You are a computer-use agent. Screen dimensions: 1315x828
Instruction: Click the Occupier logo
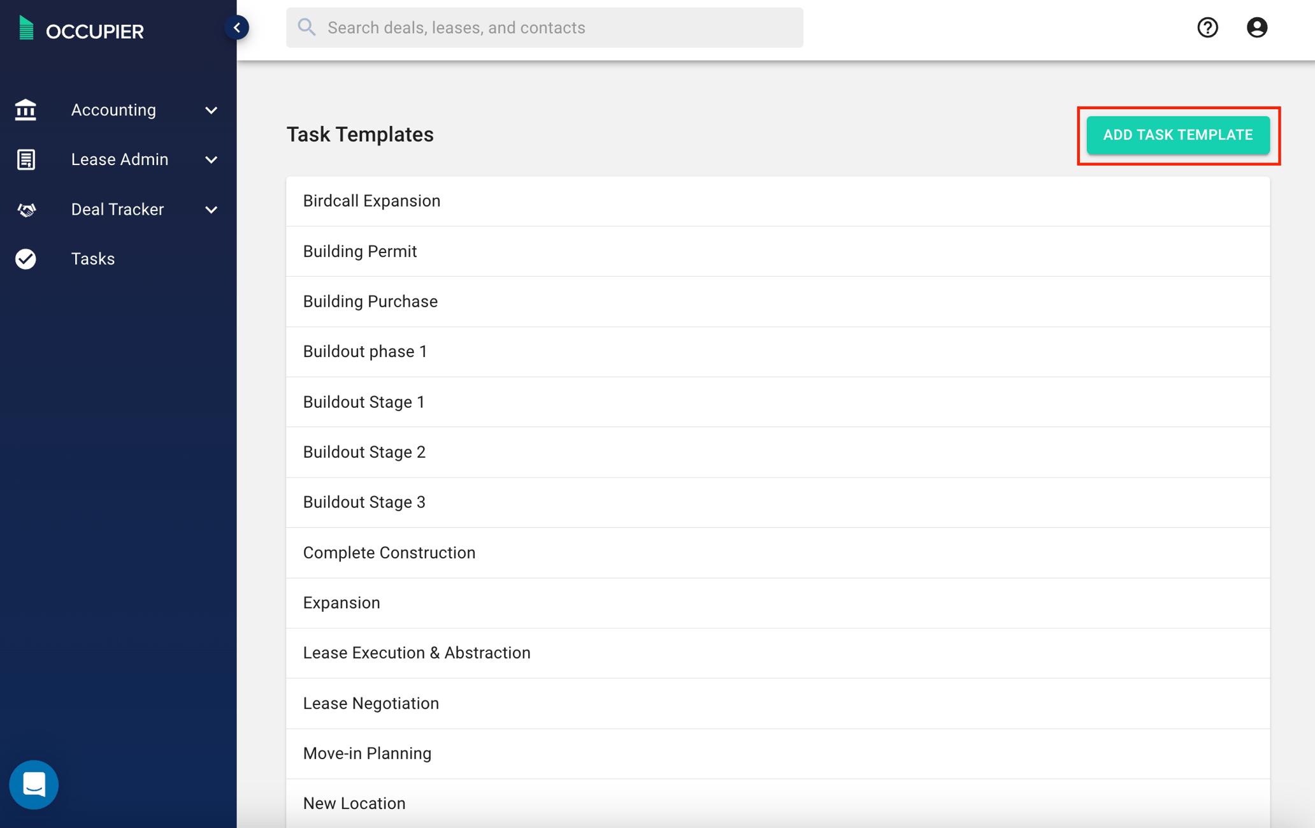(80, 30)
